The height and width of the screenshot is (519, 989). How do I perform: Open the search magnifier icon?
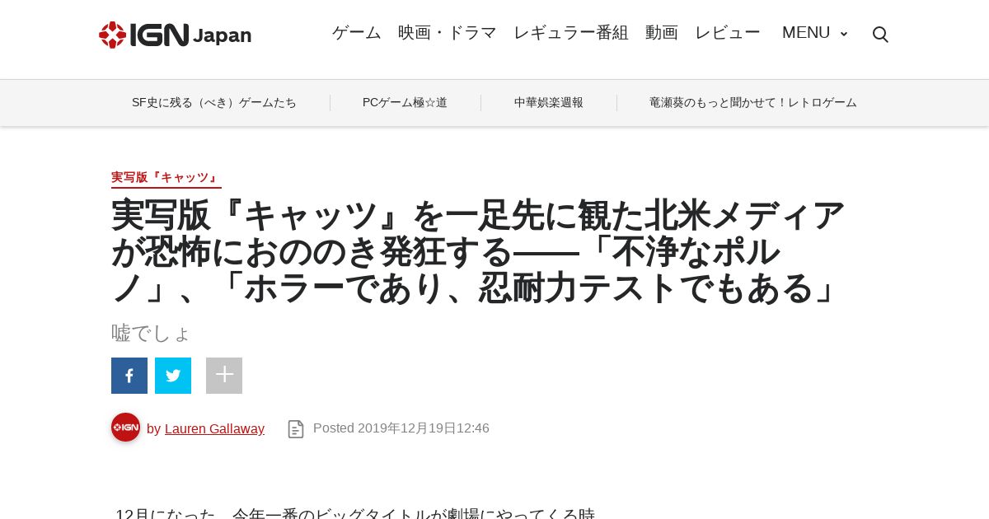[x=880, y=35]
